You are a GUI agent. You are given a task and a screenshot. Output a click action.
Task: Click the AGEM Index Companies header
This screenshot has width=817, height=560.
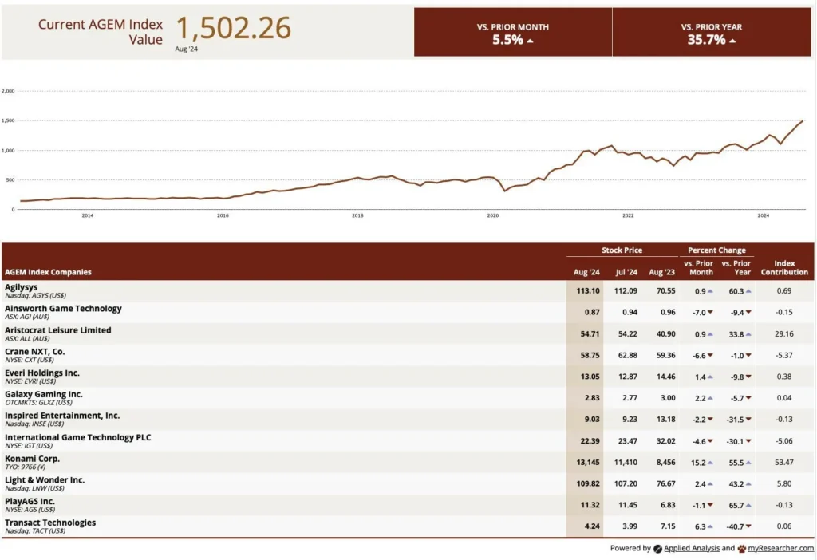pyautogui.click(x=48, y=272)
